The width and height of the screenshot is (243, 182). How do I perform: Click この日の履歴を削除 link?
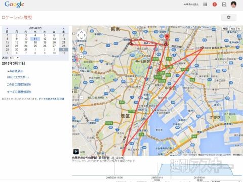point(19,84)
